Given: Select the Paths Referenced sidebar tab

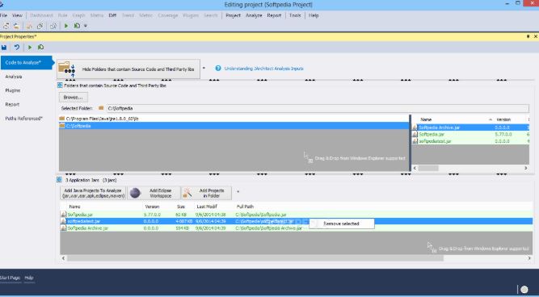Looking at the screenshot, I should coord(23,119).
